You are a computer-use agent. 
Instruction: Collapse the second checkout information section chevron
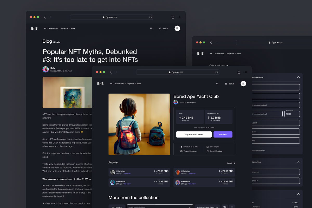298,162
